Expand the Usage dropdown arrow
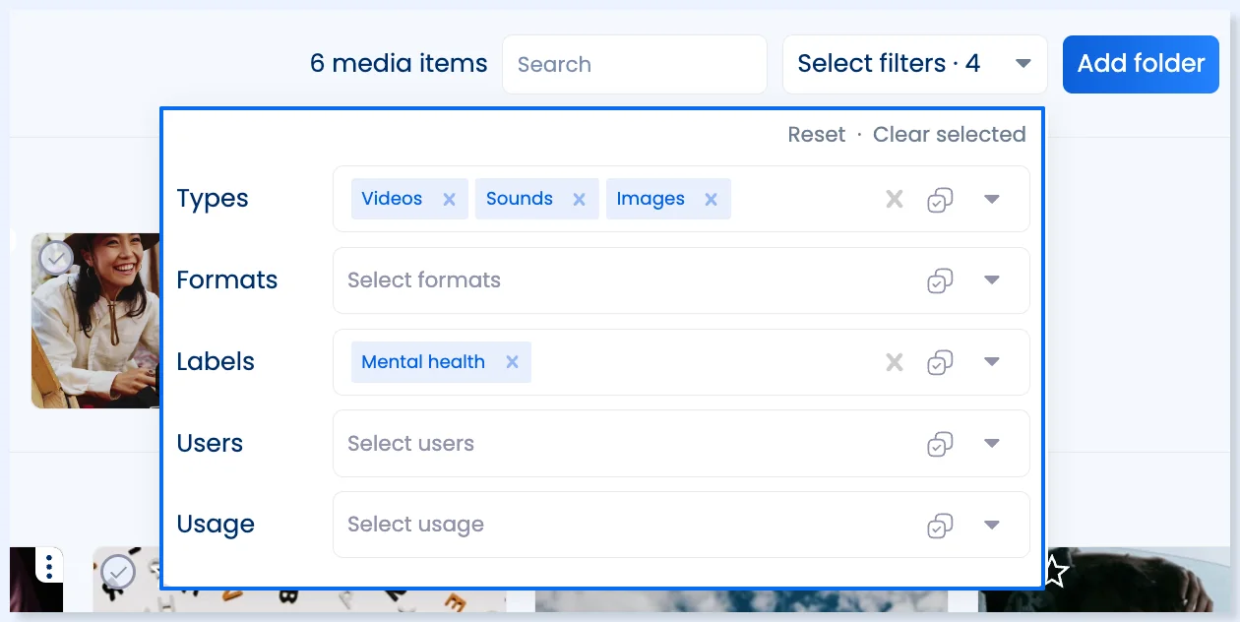 pos(992,526)
